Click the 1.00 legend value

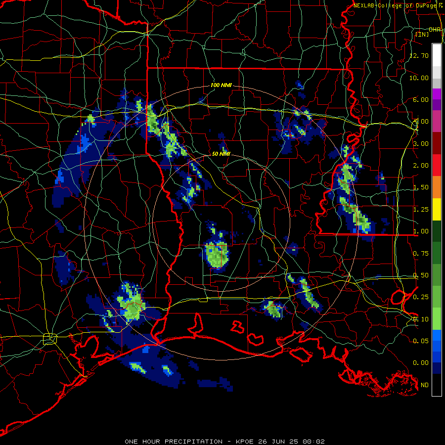(421, 231)
